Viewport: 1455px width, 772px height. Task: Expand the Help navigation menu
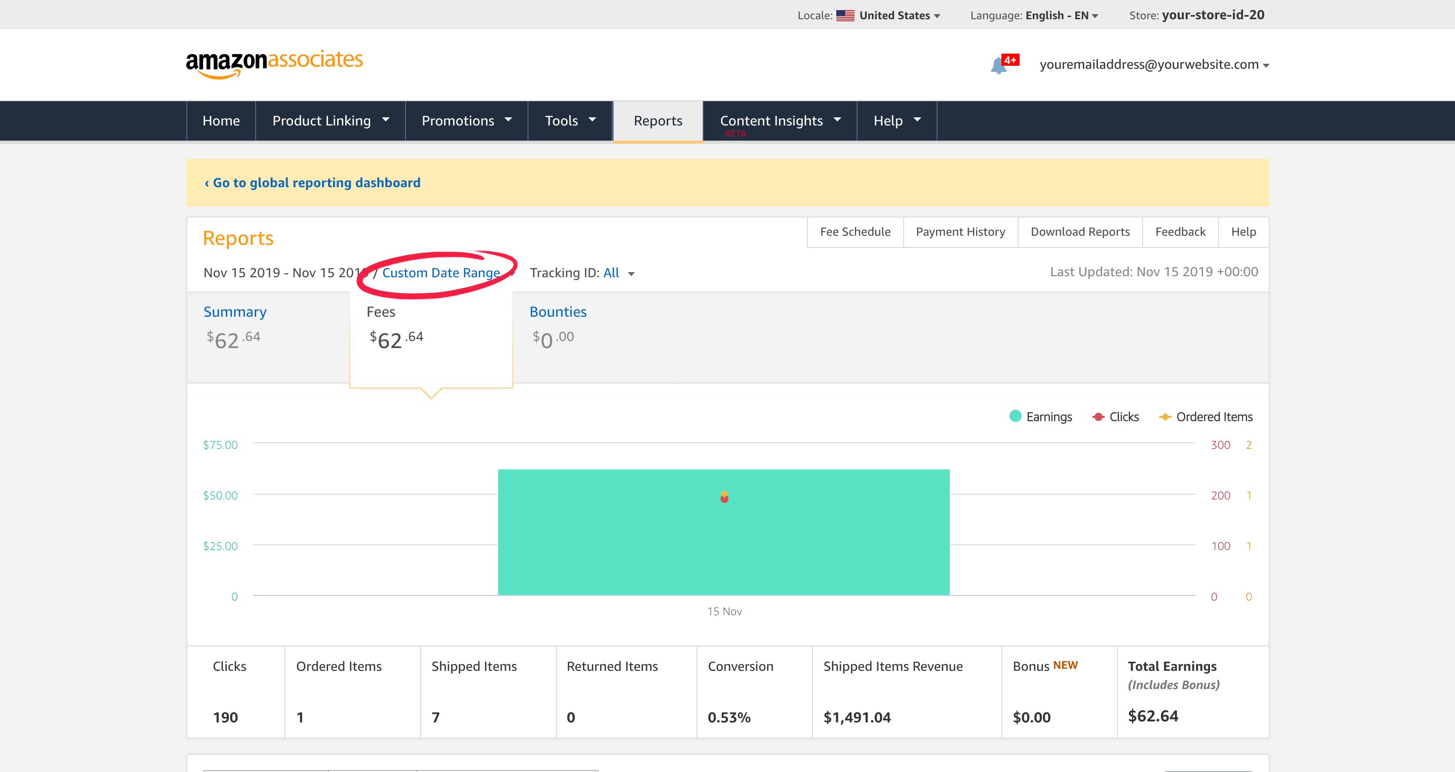pyautogui.click(x=897, y=121)
